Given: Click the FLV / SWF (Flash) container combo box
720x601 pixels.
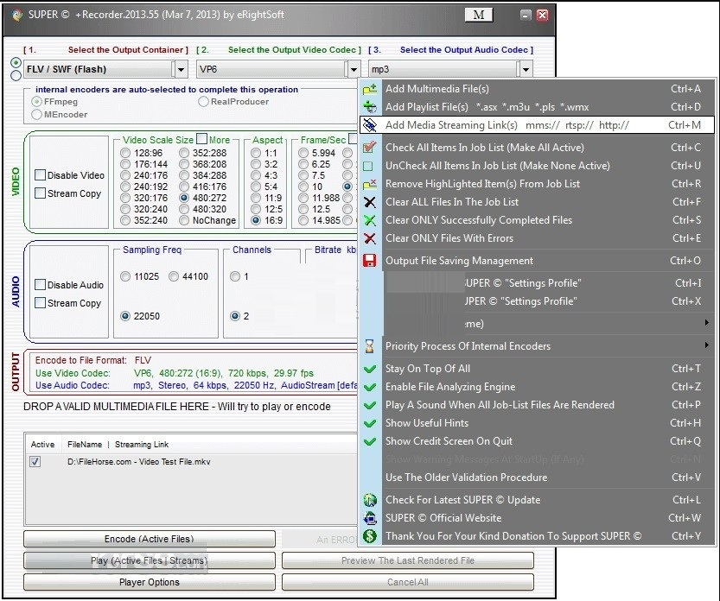Looking at the screenshot, I should click(x=105, y=70).
